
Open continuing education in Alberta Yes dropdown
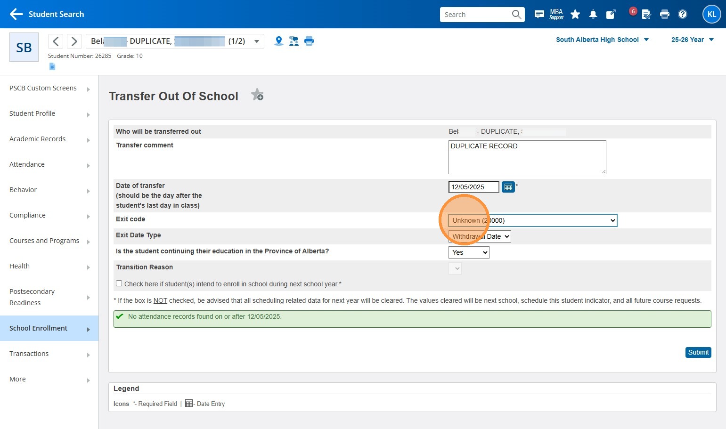tap(469, 252)
